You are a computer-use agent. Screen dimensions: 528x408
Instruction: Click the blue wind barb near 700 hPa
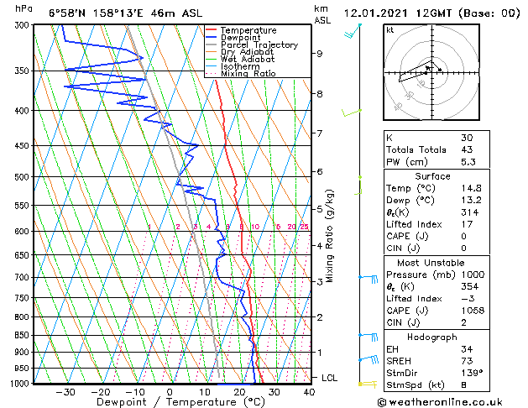tap(369, 279)
